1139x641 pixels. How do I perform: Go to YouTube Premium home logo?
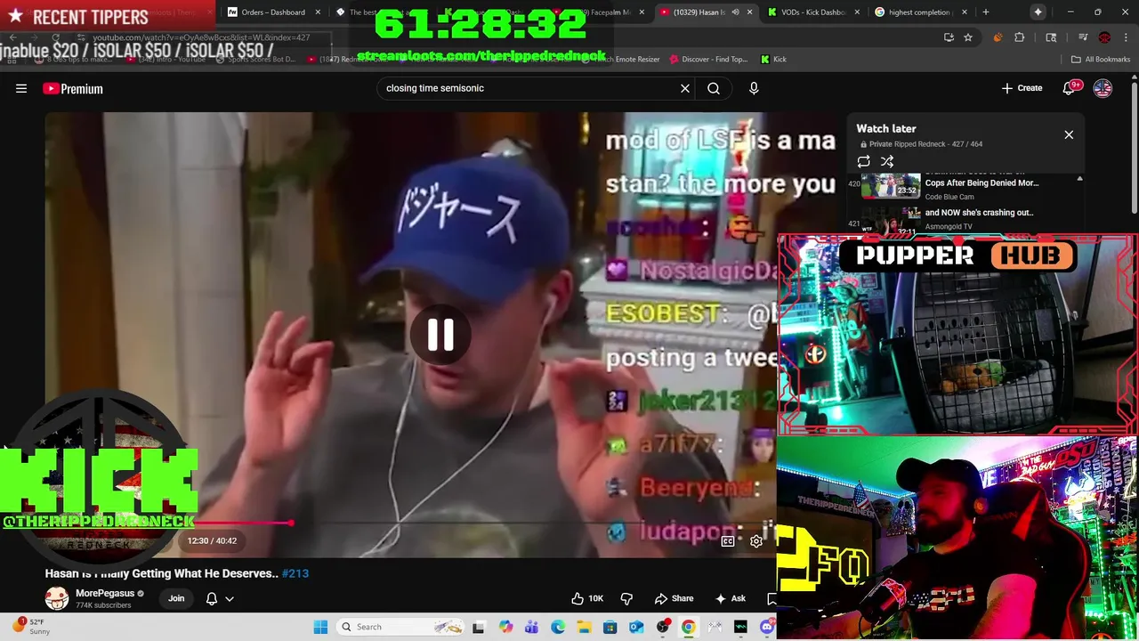pos(72,88)
